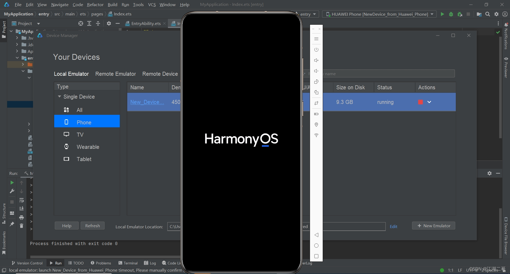Open the File menu
510x274 pixels.
click(x=18, y=5)
